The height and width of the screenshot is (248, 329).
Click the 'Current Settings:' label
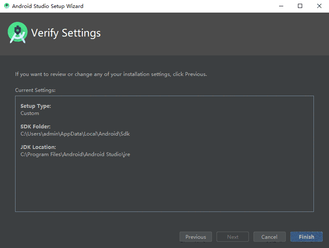[x=35, y=90]
